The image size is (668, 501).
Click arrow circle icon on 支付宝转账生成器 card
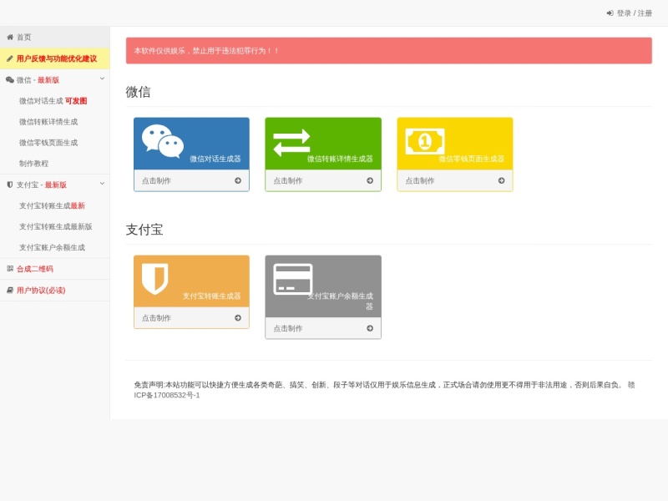click(x=238, y=318)
